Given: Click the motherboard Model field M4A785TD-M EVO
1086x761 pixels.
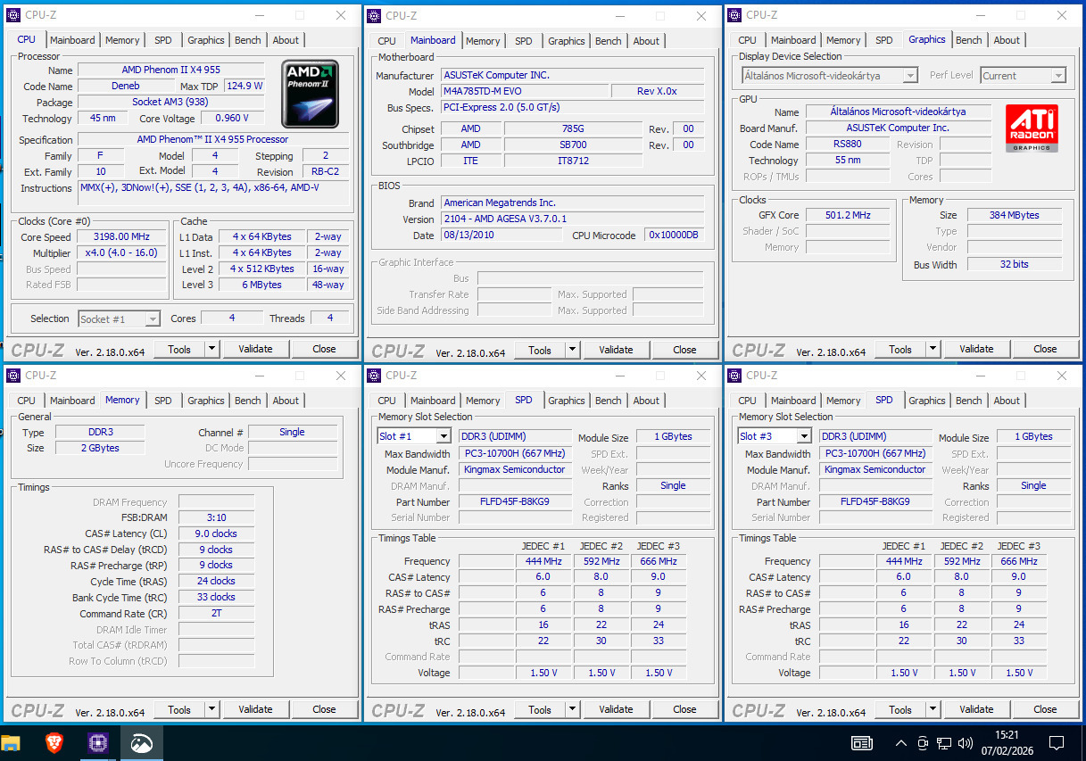Looking at the screenshot, I should click(x=525, y=91).
